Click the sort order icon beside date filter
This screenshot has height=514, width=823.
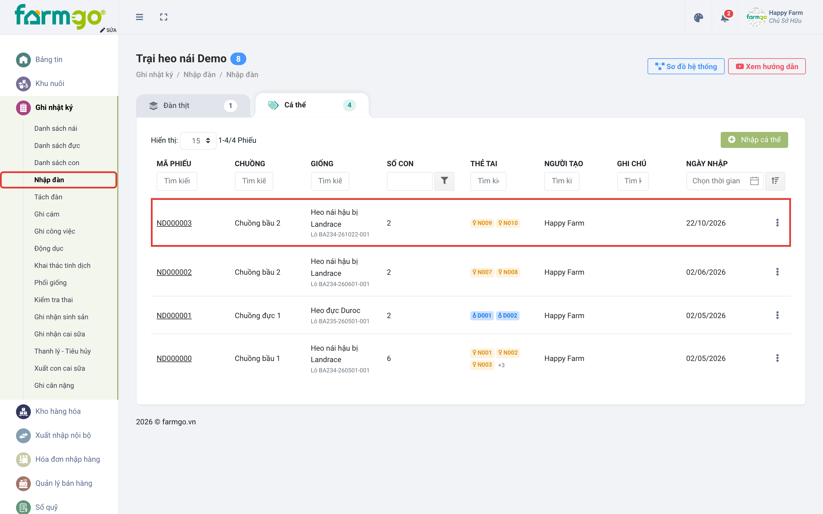[775, 181]
